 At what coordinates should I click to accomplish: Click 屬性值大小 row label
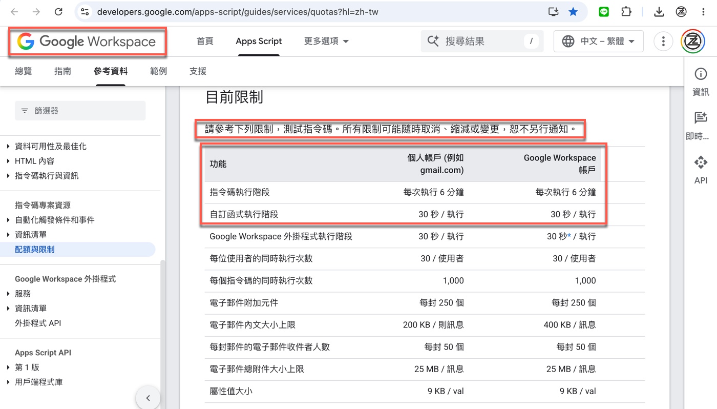(x=231, y=391)
